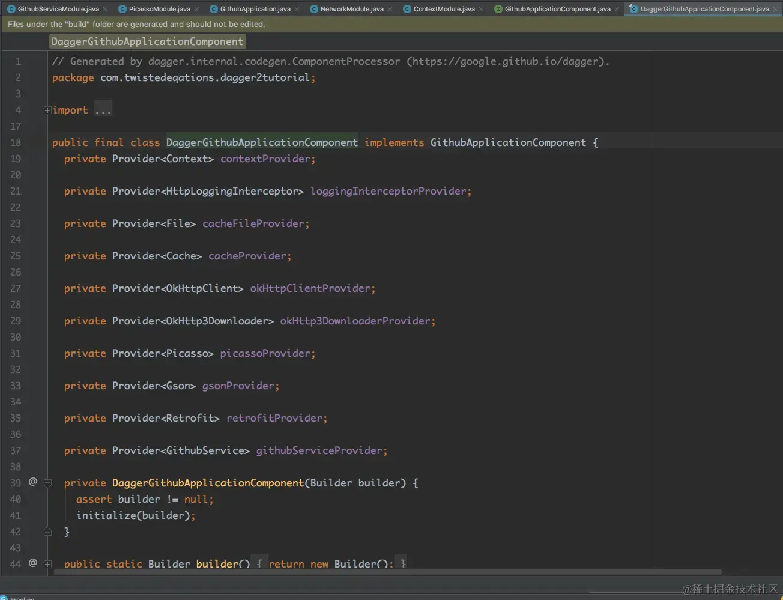The width and height of the screenshot is (783, 600).
Task: Click class icon on NetworkModule.java tab
Action: [314, 9]
